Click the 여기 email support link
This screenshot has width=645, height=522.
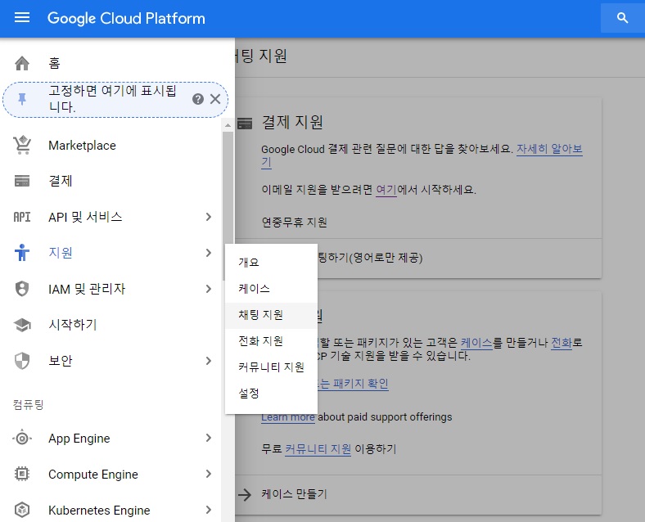coord(386,190)
